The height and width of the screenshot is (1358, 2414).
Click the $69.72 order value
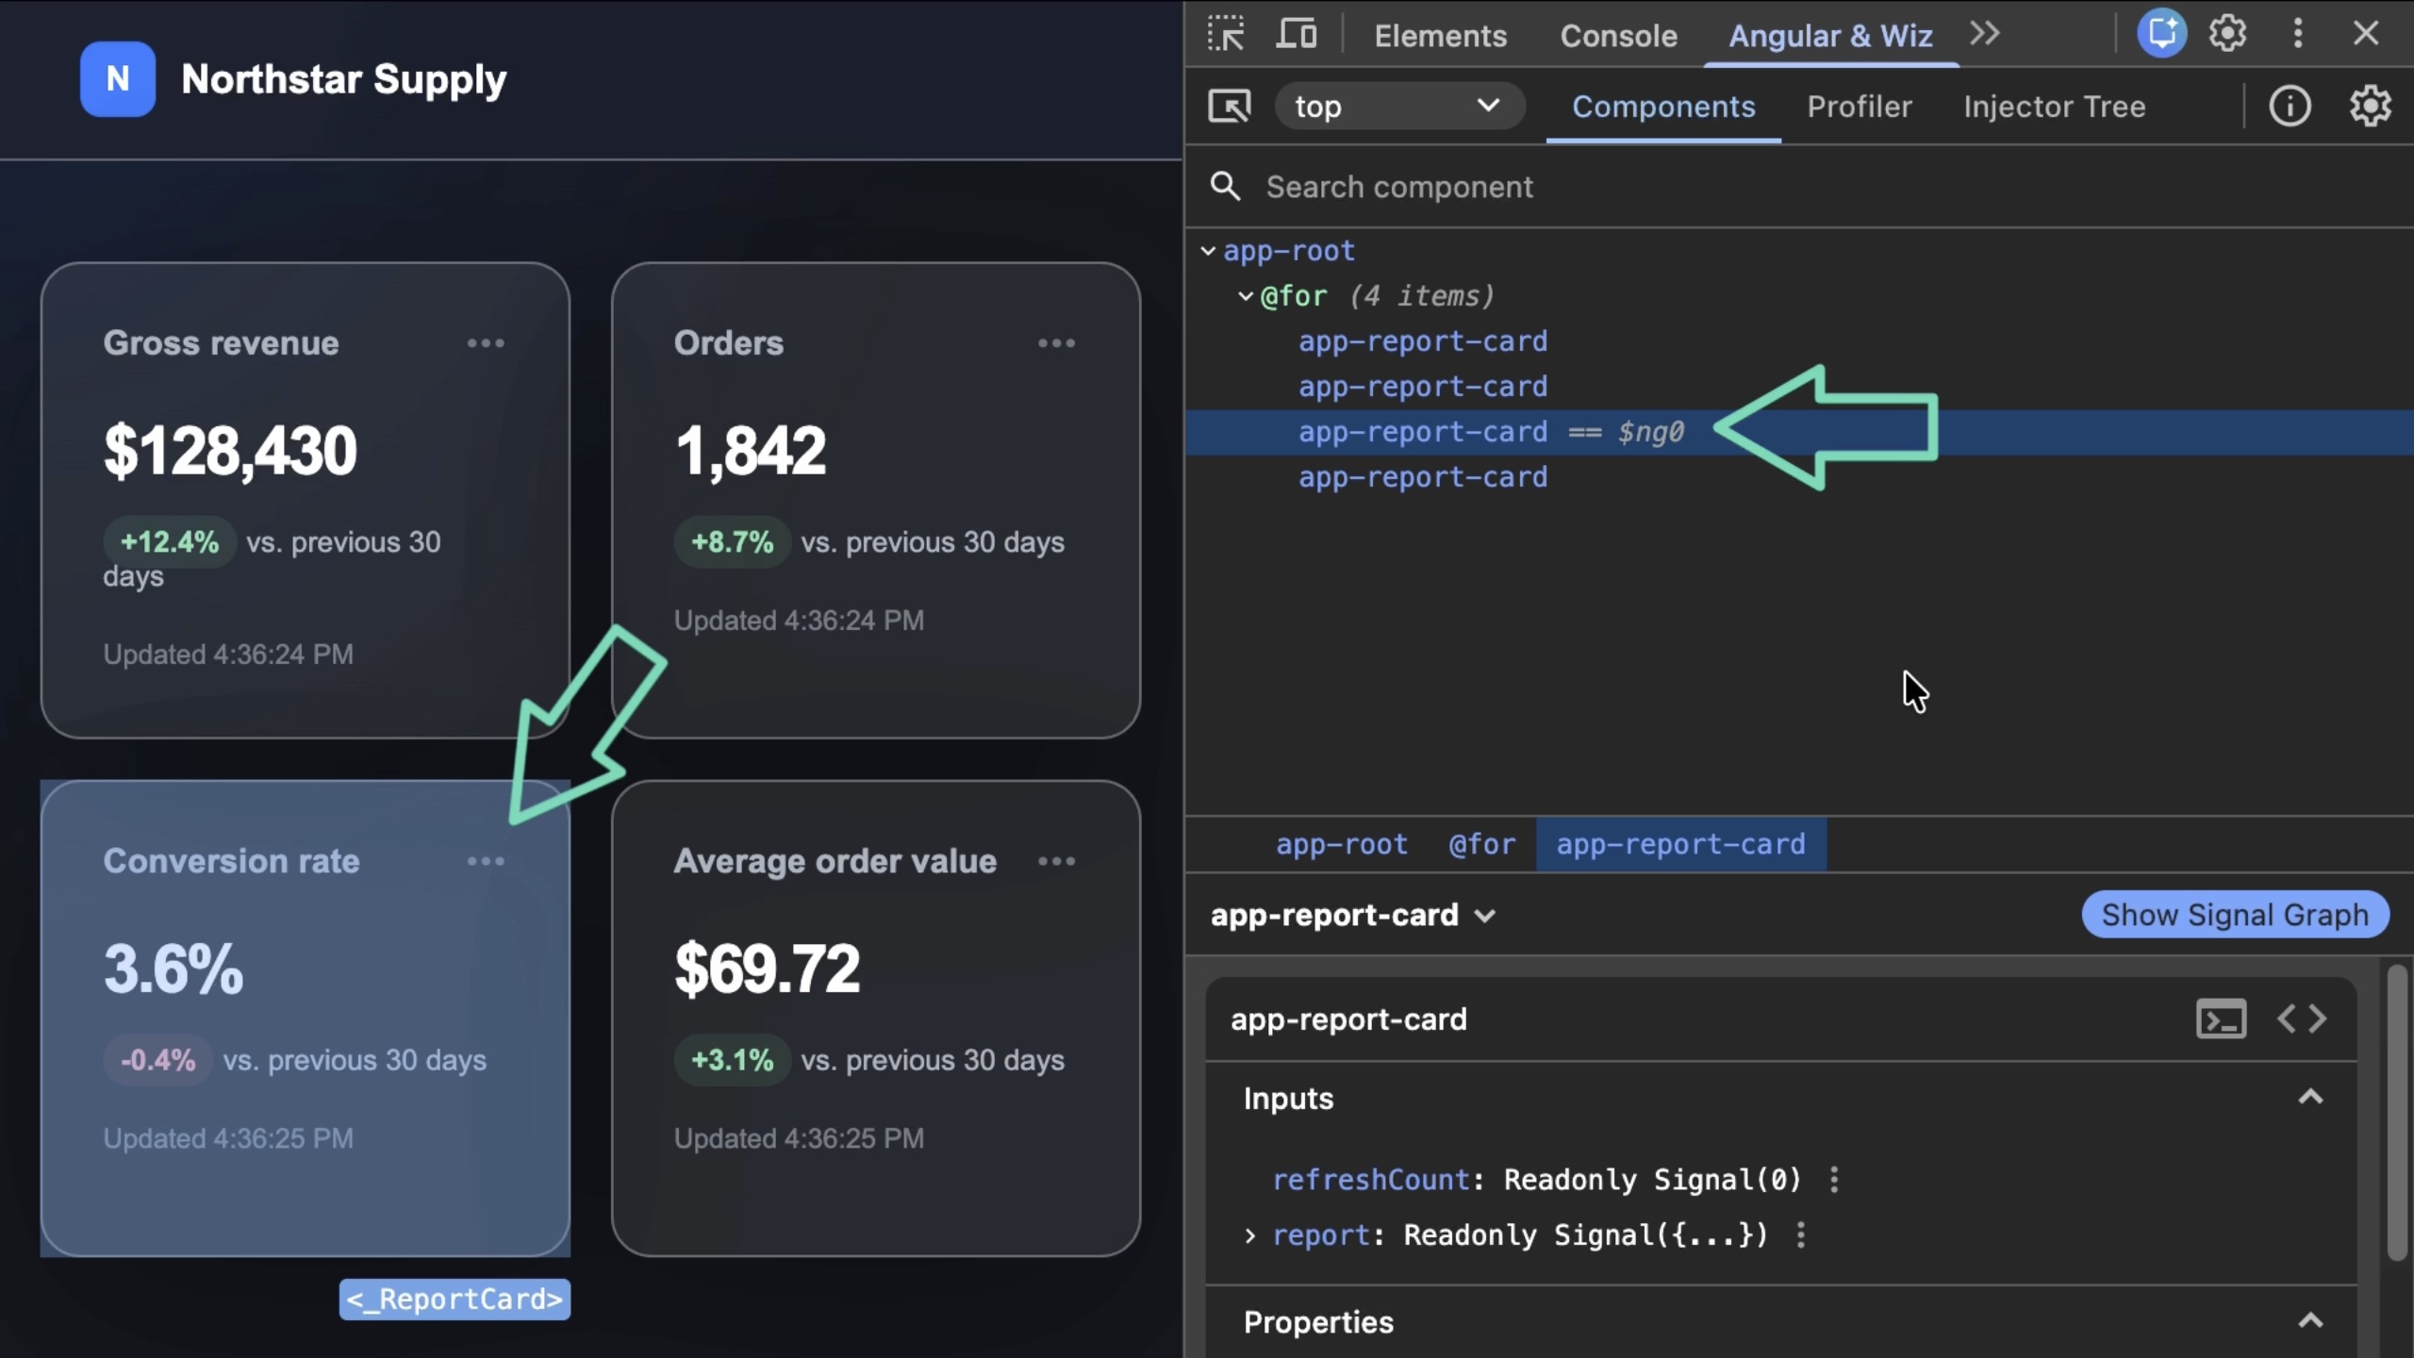[768, 969]
